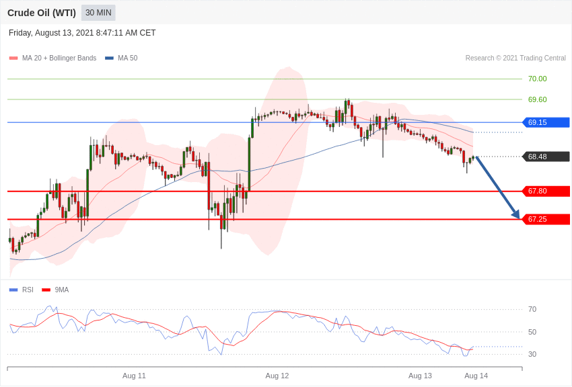Click the red 67.25 target price tag
Image resolution: width=572 pixels, height=387 pixels.
546,219
